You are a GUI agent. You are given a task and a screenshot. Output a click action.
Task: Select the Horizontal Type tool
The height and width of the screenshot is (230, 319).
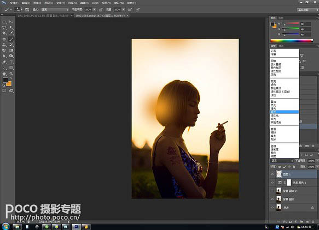click(11, 62)
